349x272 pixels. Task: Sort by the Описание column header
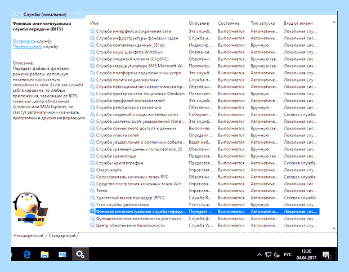[199, 23]
